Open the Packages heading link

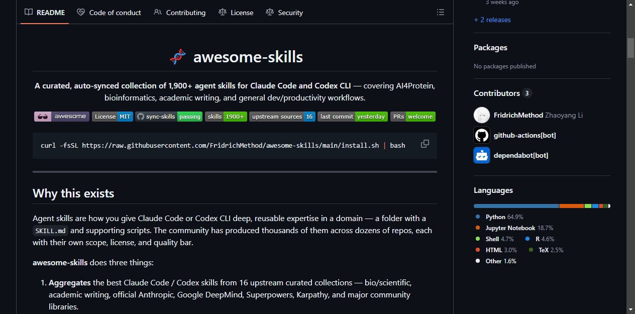click(x=490, y=48)
